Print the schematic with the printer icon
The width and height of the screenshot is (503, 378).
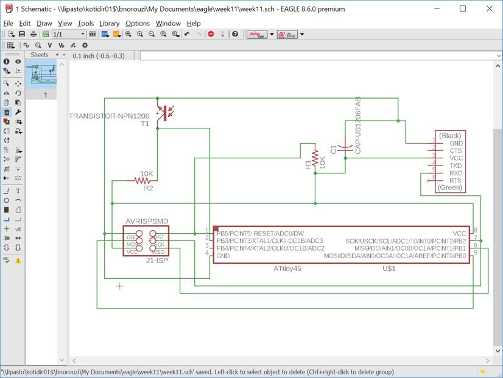tap(33, 34)
